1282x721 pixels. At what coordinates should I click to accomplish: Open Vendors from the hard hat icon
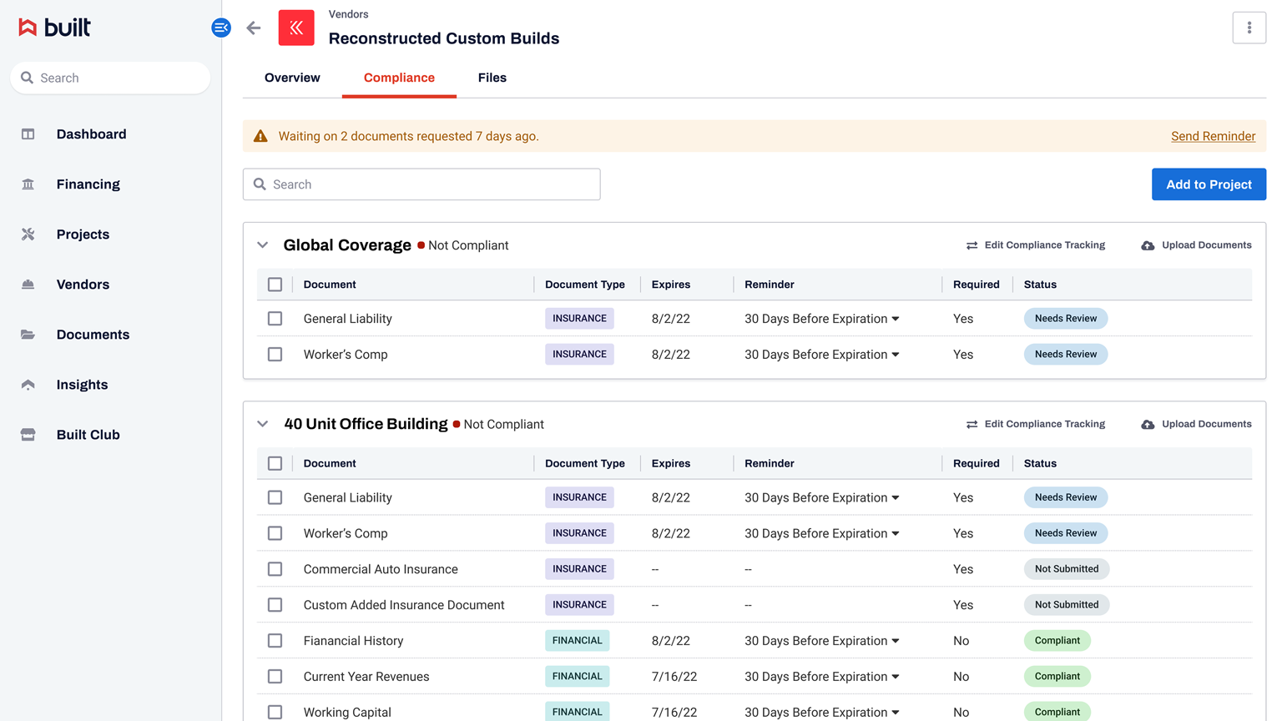click(x=28, y=285)
